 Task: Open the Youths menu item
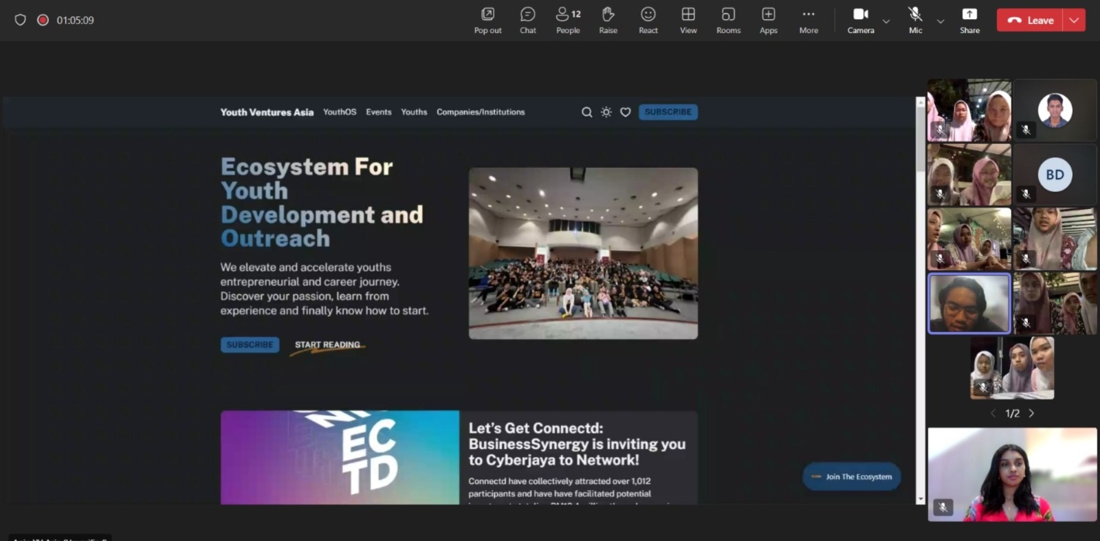tap(414, 112)
